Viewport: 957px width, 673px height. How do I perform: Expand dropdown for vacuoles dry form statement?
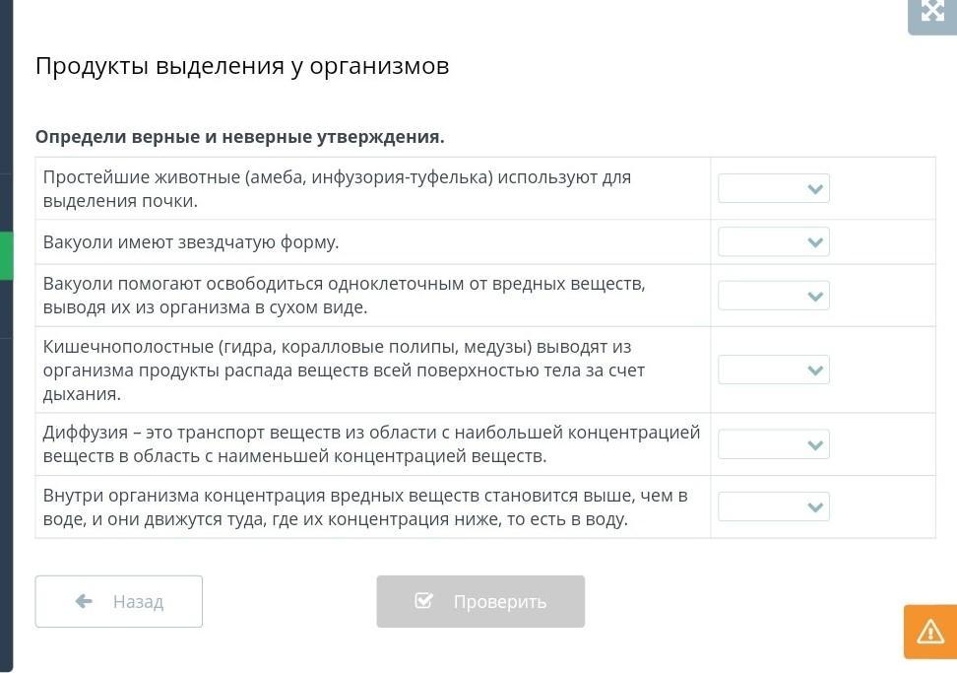[774, 296]
